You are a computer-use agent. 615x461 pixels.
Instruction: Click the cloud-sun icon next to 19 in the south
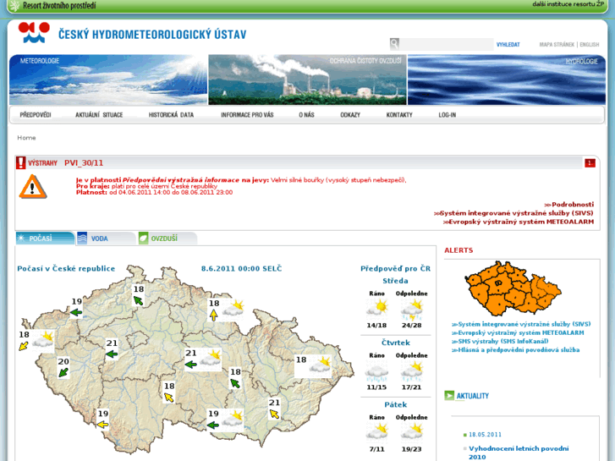[x=232, y=419]
